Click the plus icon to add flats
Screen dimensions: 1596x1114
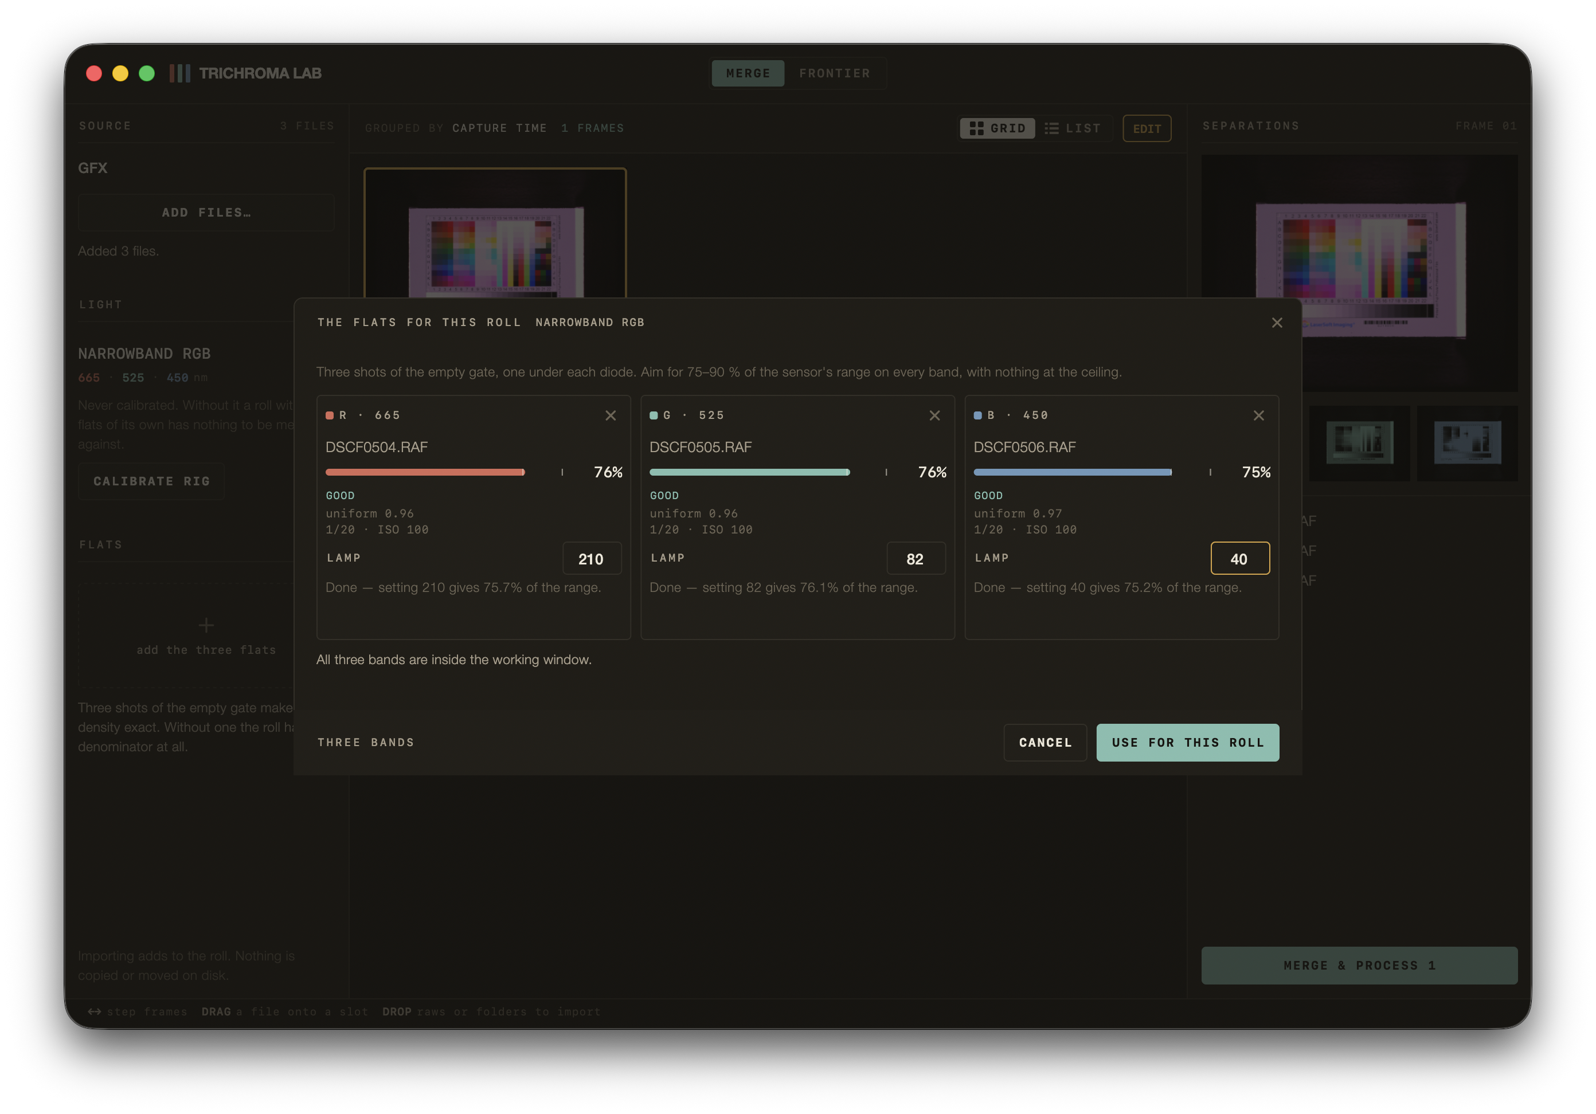[206, 625]
